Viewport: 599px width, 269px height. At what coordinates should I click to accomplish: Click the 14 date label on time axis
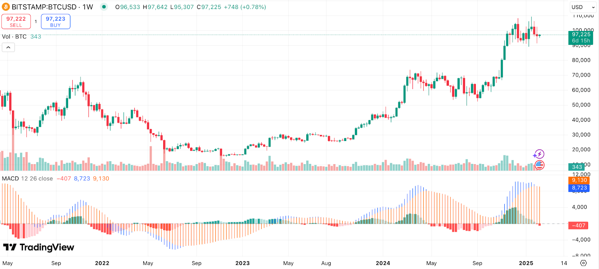[x=564, y=263]
